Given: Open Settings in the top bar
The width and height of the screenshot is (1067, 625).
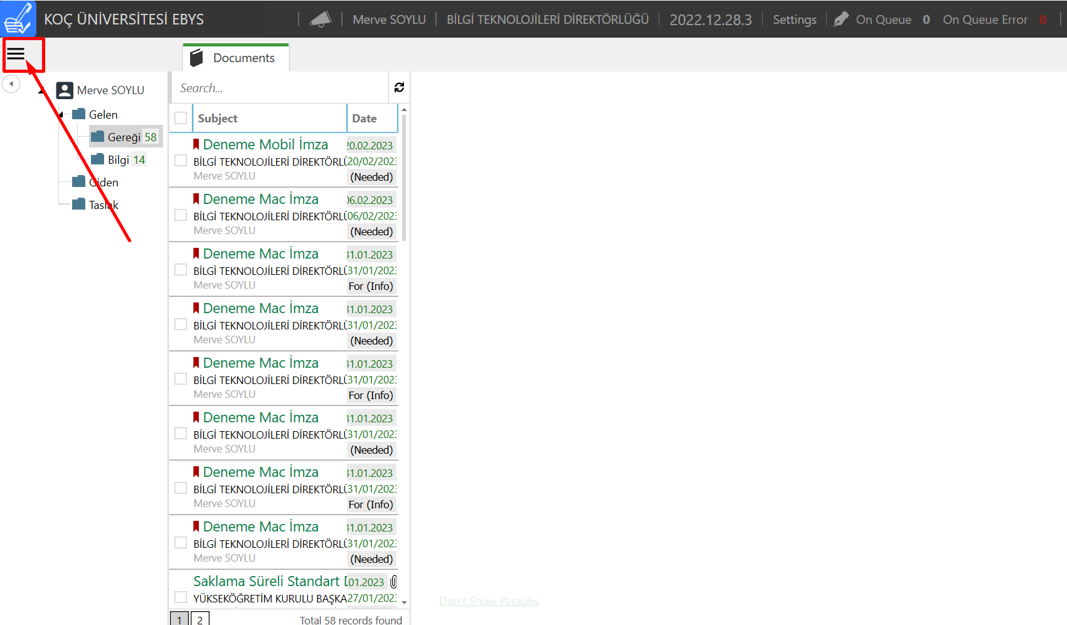Looking at the screenshot, I should click(794, 19).
